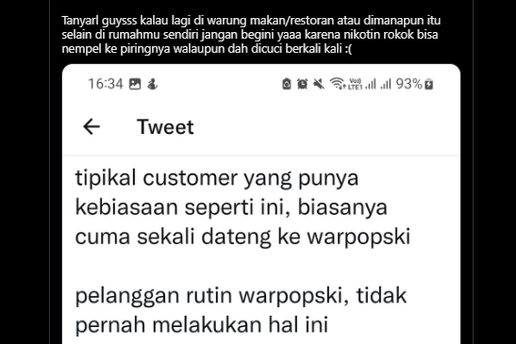
Task: Click the 93% battery percentage text
Action: tap(409, 84)
